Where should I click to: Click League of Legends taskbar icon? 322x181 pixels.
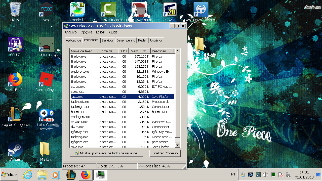[x=71, y=175]
